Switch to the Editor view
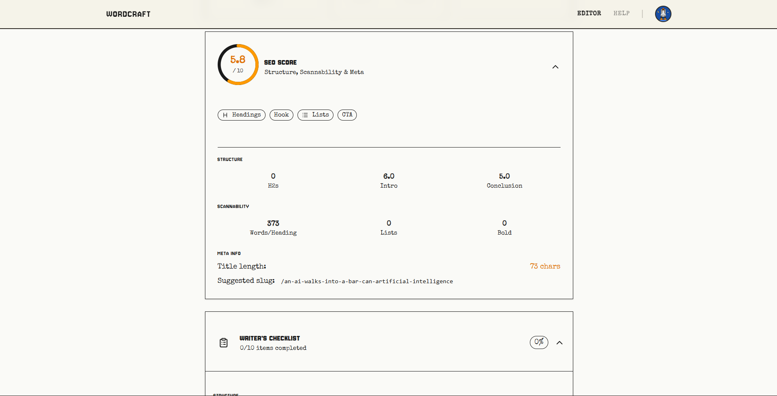The image size is (777, 396). pyautogui.click(x=589, y=13)
